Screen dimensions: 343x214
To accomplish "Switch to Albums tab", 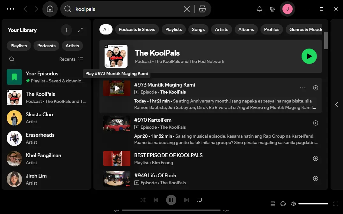I will (246, 29).
